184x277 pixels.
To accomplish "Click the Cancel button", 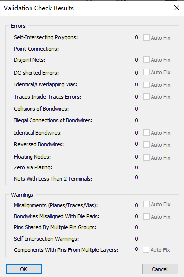I will (x=160, y=269).
